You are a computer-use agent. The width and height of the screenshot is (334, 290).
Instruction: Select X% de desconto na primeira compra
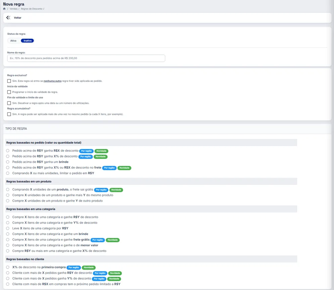tap(8, 267)
